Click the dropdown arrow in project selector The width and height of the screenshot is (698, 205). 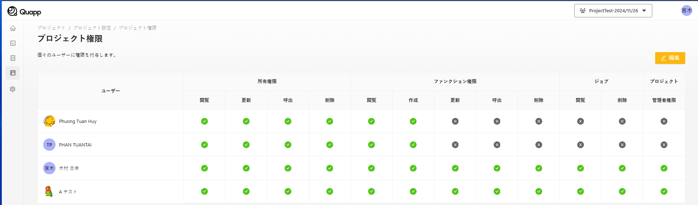click(x=644, y=11)
